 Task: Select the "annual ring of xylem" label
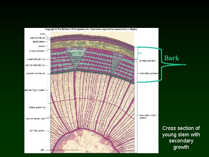[35, 90]
